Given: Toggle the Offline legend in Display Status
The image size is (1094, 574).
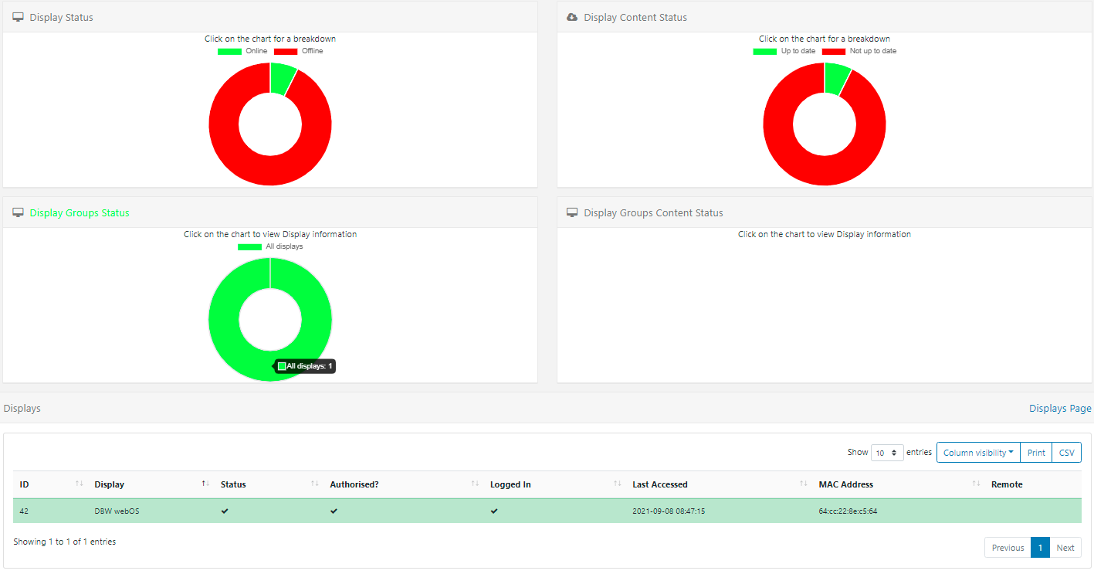Looking at the screenshot, I should pyautogui.click(x=298, y=51).
